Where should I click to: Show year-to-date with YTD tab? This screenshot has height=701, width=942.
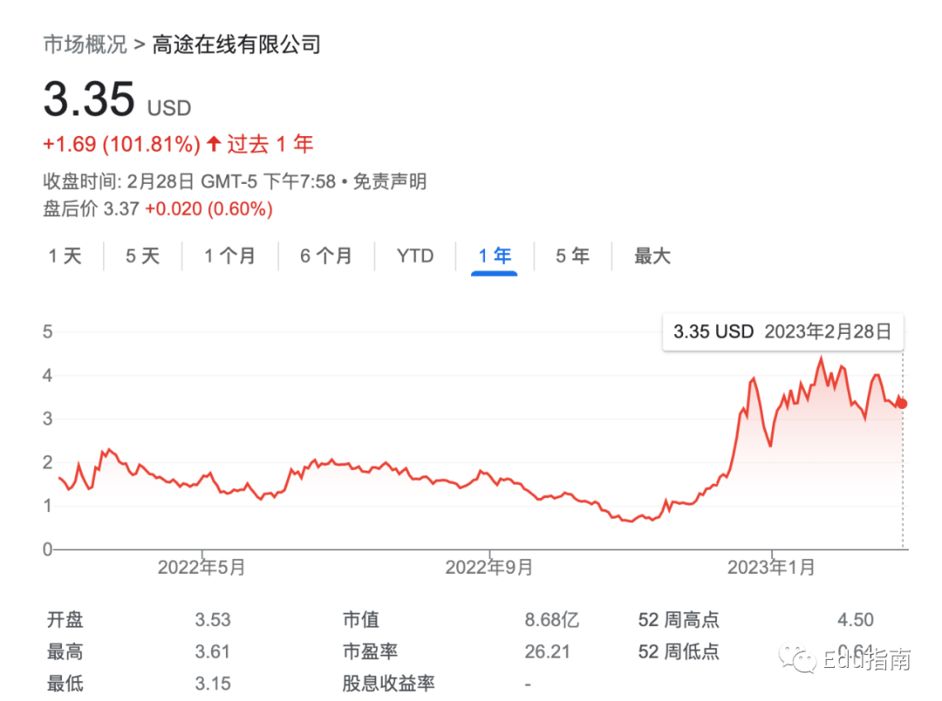coord(415,256)
